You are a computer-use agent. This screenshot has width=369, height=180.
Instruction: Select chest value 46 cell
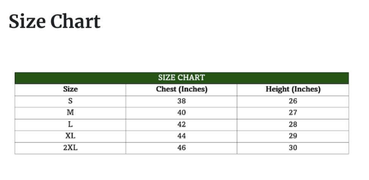tap(182, 148)
